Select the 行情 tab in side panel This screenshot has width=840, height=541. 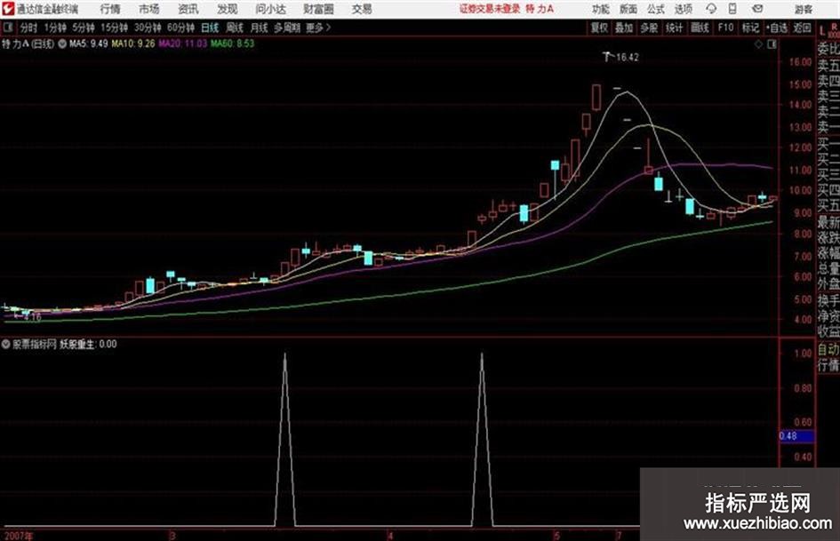828,366
